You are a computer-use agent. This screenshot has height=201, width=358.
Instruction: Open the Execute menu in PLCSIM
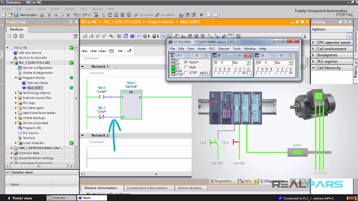[x=224, y=49]
